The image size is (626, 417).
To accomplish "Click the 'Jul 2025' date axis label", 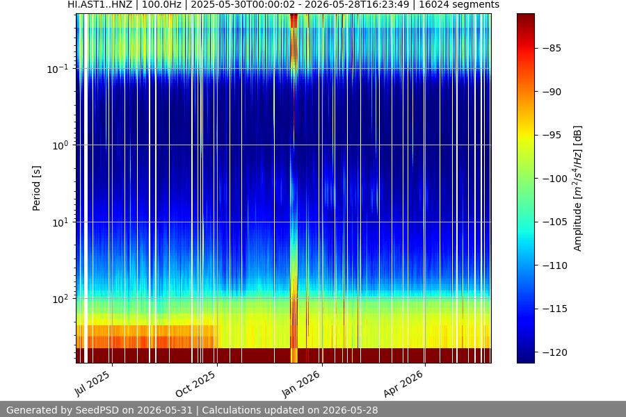I will 93,384.
